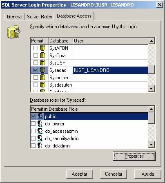This screenshot has width=165, height=183.
Task: Click the SysOSP database cylinder icon
Action: click(42, 62)
